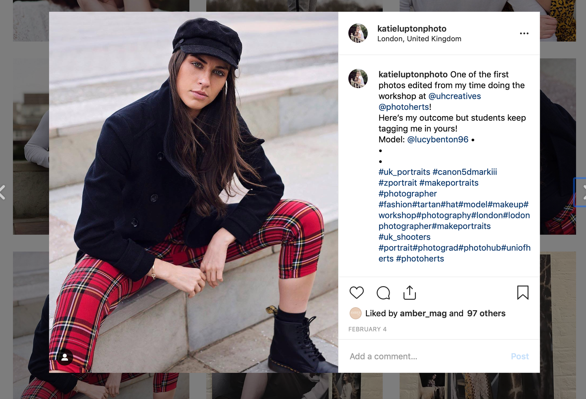Click the Post comment button

(520, 356)
